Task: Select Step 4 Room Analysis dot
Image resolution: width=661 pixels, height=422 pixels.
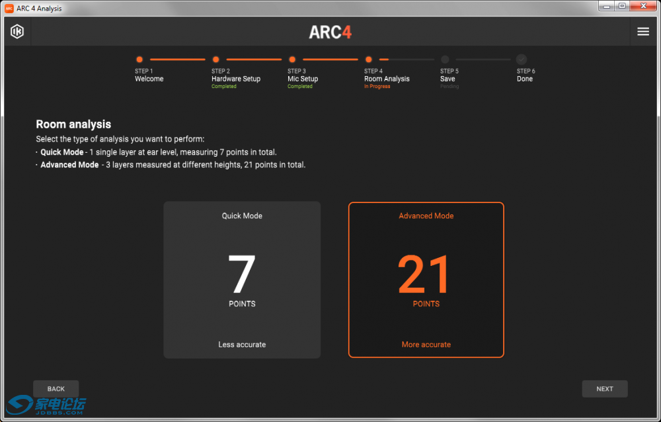Action: pos(369,60)
